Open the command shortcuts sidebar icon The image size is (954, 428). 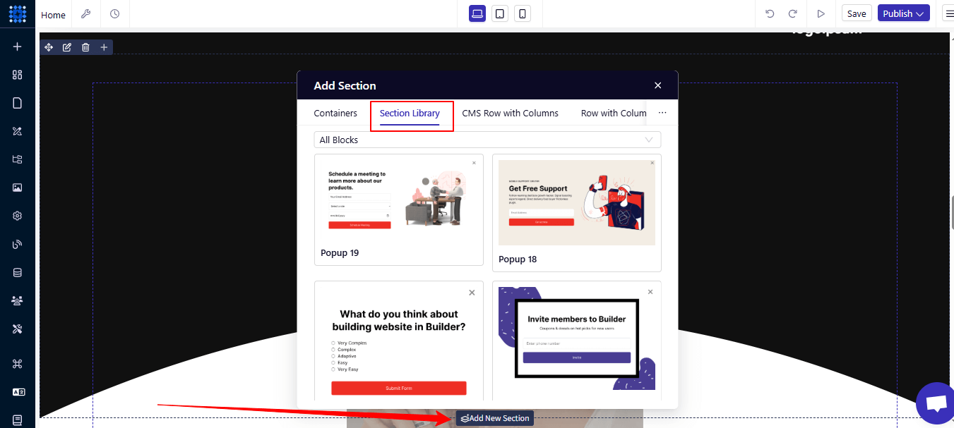click(x=18, y=364)
